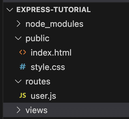Click the EXPRESS-TUTORIAL section header text
129x119 pixels.
point(53,9)
